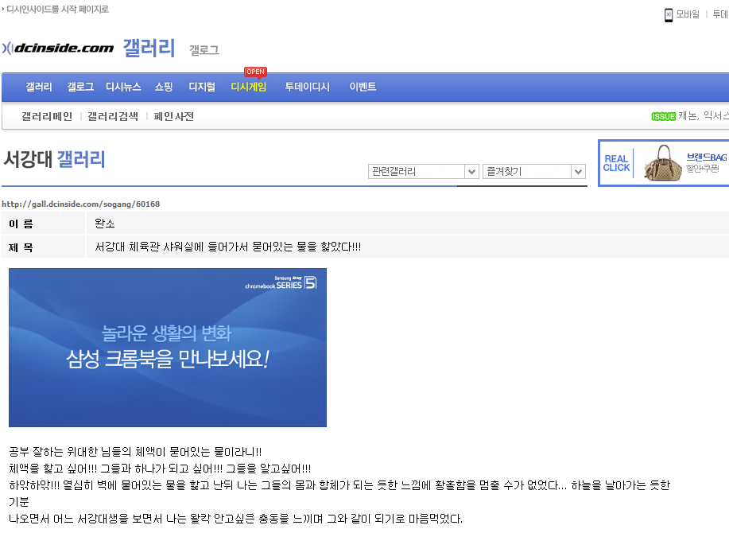Click 갤로그 link beside header title
Screen dimensions: 729x533
coord(204,50)
